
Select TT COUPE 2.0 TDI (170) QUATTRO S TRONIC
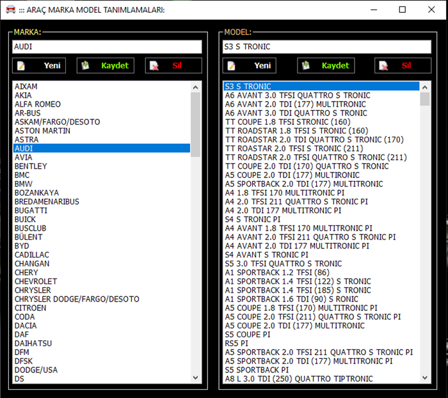[x=321, y=166]
